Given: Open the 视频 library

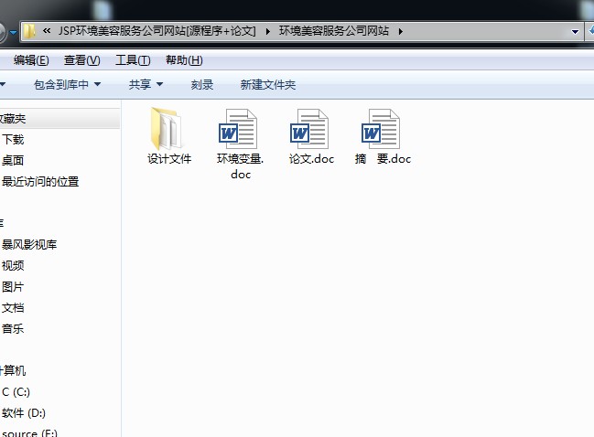Looking at the screenshot, I should pos(13,266).
